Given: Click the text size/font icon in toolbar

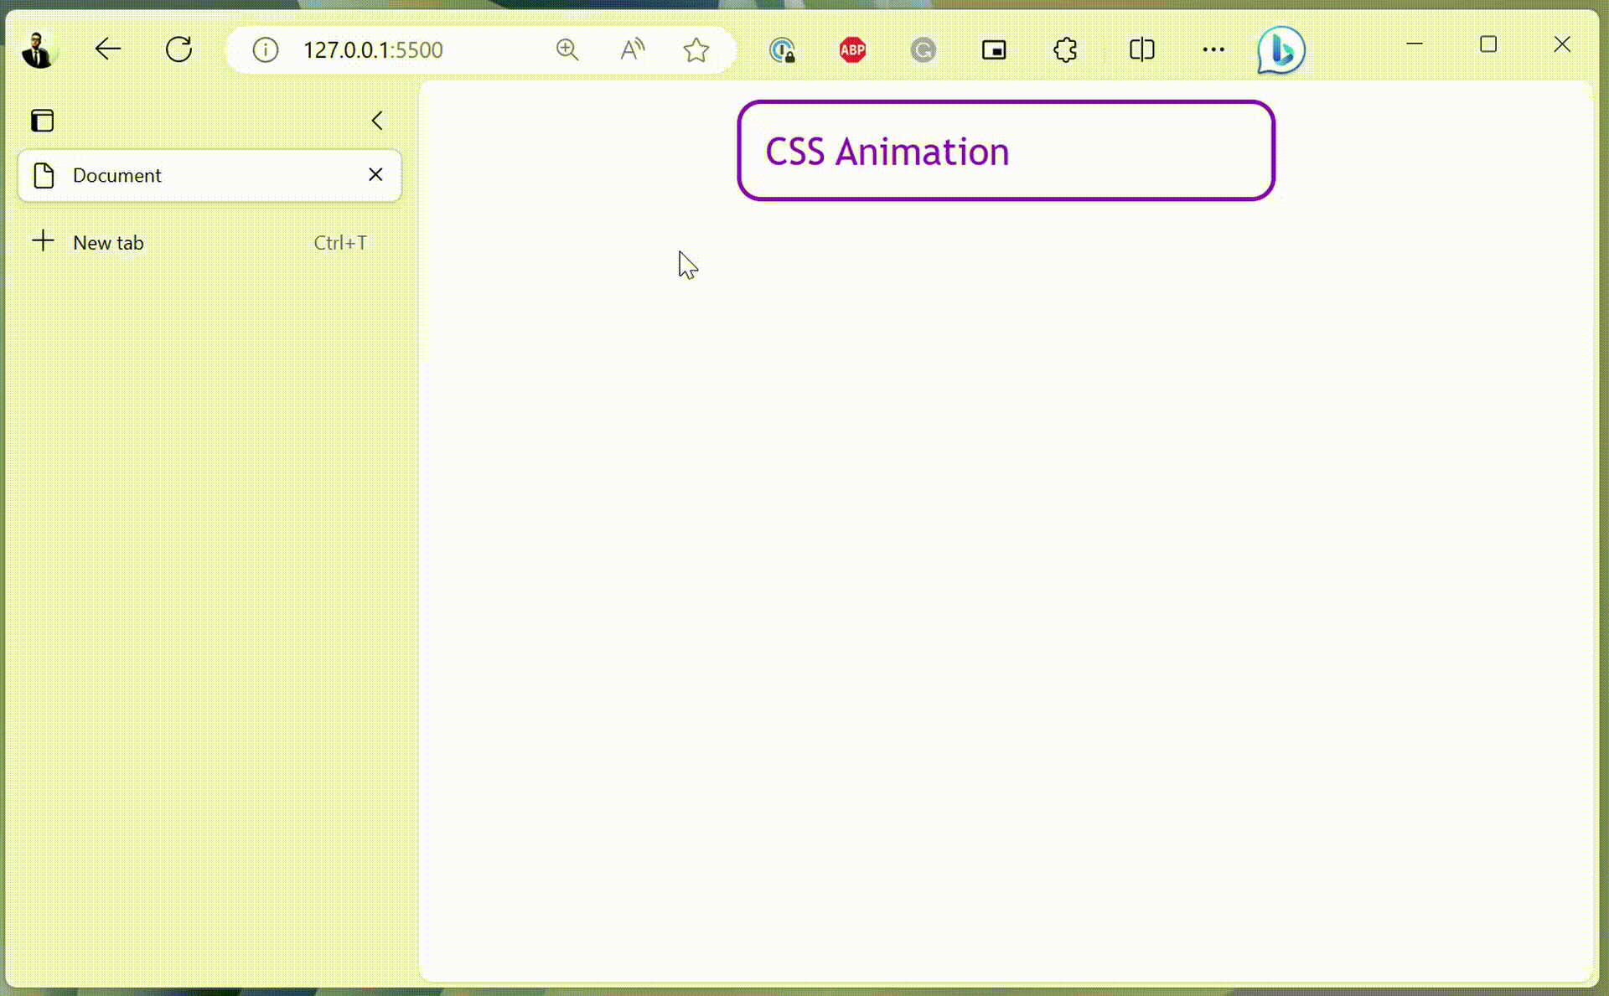Looking at the screenshot, I should click(x=631, y=49).
